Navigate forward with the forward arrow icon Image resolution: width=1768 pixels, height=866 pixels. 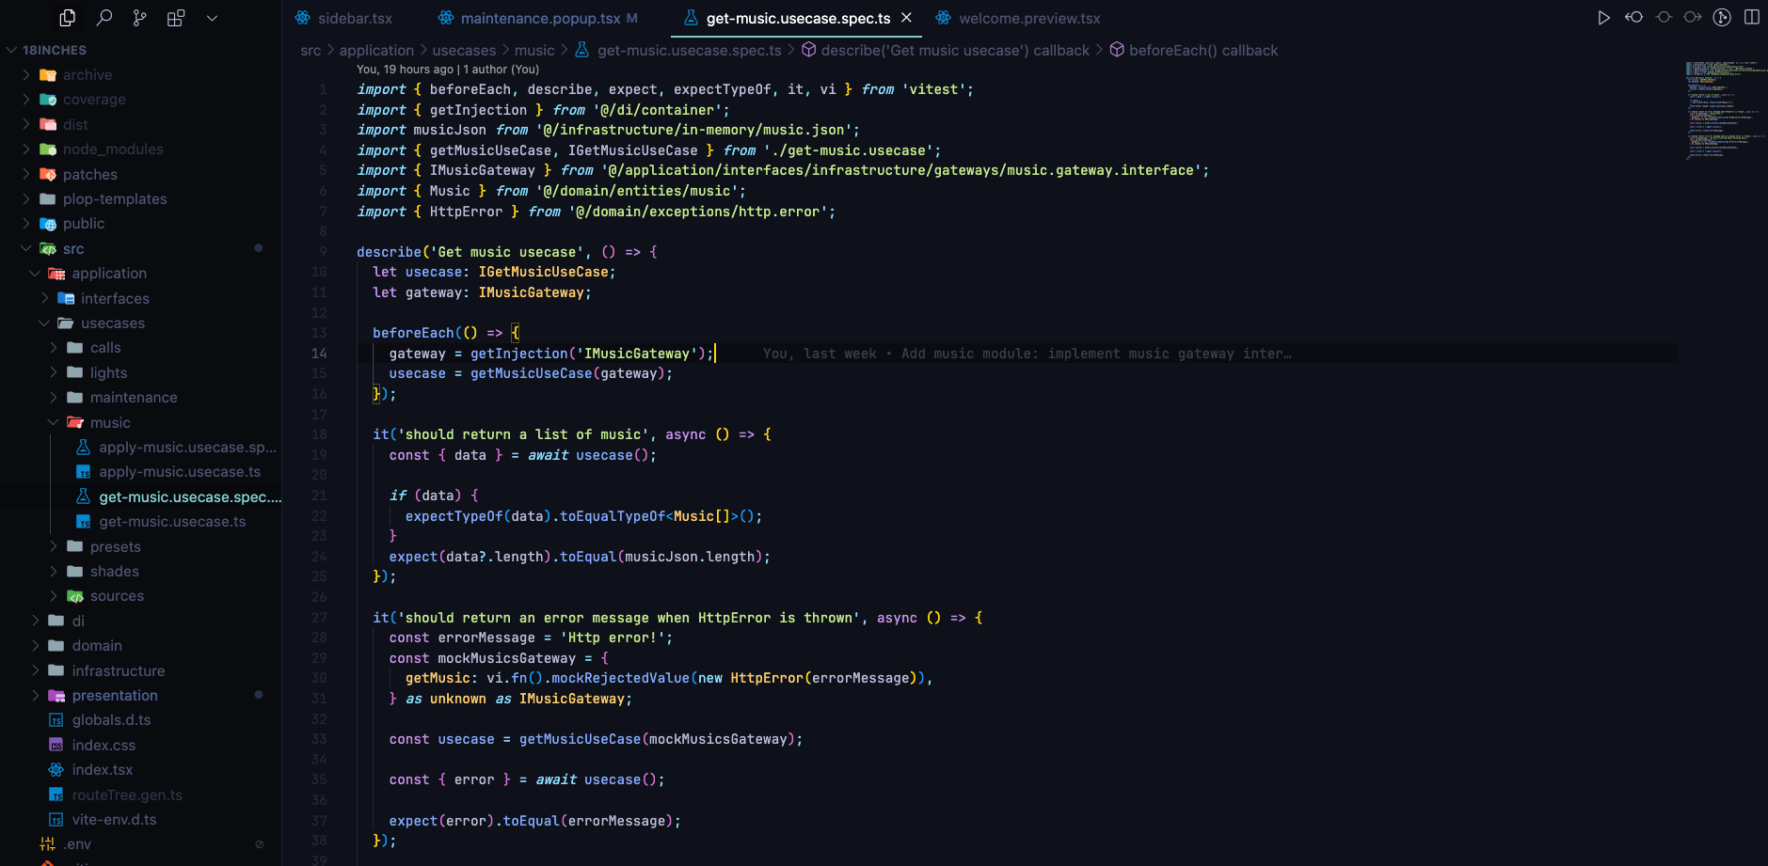pyautogui.click(x=1692, y=17)
